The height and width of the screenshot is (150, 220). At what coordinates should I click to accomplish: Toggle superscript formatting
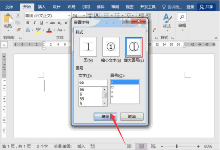[x=66, y=23]
